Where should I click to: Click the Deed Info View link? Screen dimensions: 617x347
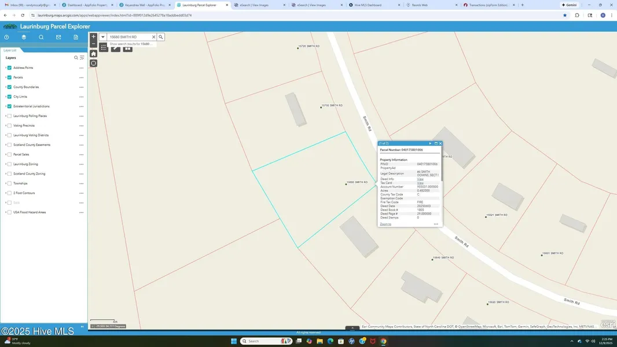point(420,179)
